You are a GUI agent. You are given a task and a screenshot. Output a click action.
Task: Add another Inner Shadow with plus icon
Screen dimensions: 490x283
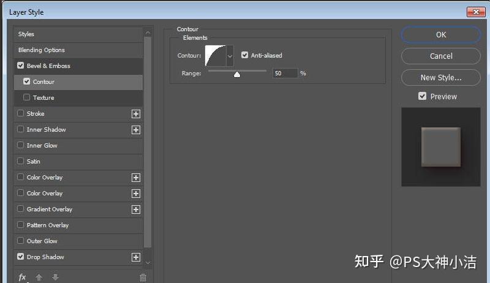point(135,130)
